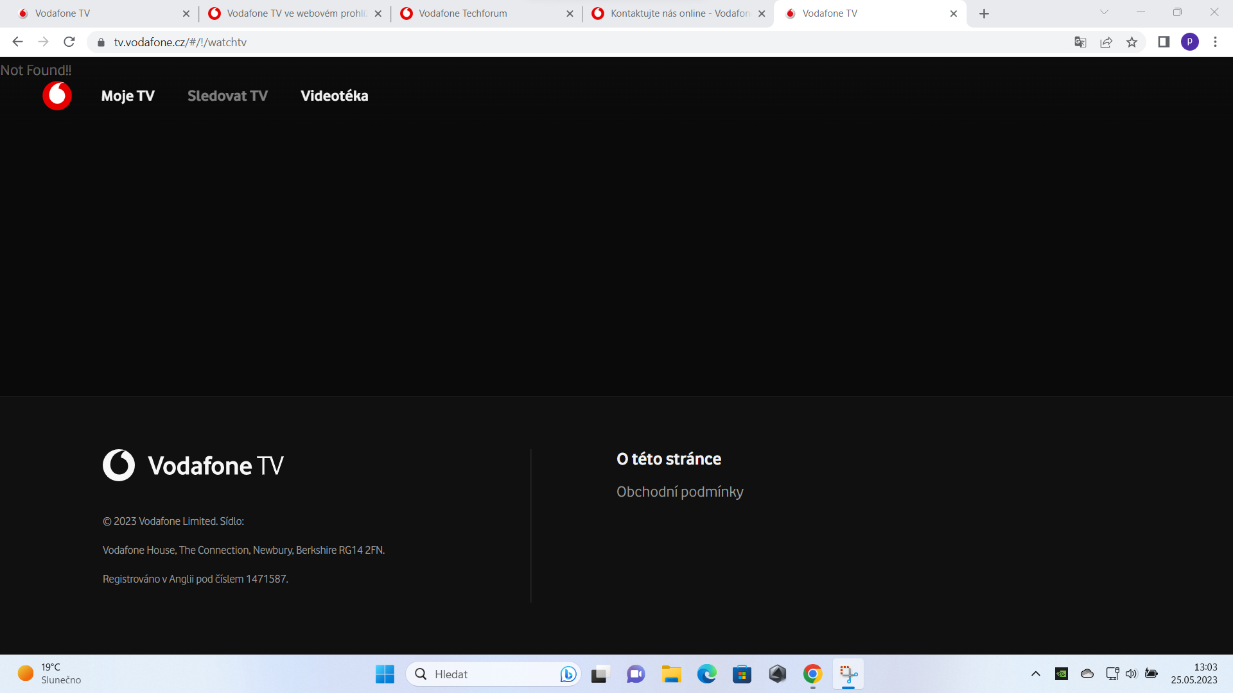Open Task View on the taskbar
Image resolution: width=1233 pixels, height=693 pixels.
pyautogui.click(x=599, y=674)
